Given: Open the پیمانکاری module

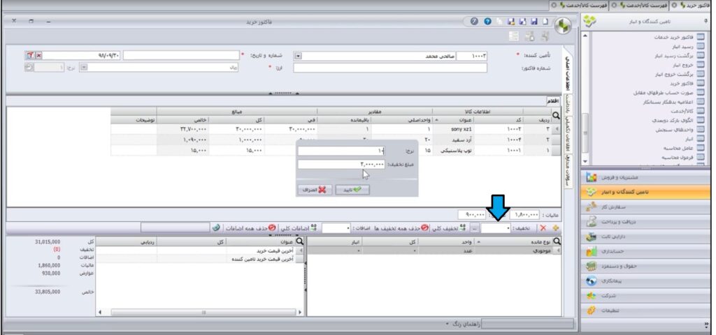Looking at the screenshot, I should coord(645,281).
